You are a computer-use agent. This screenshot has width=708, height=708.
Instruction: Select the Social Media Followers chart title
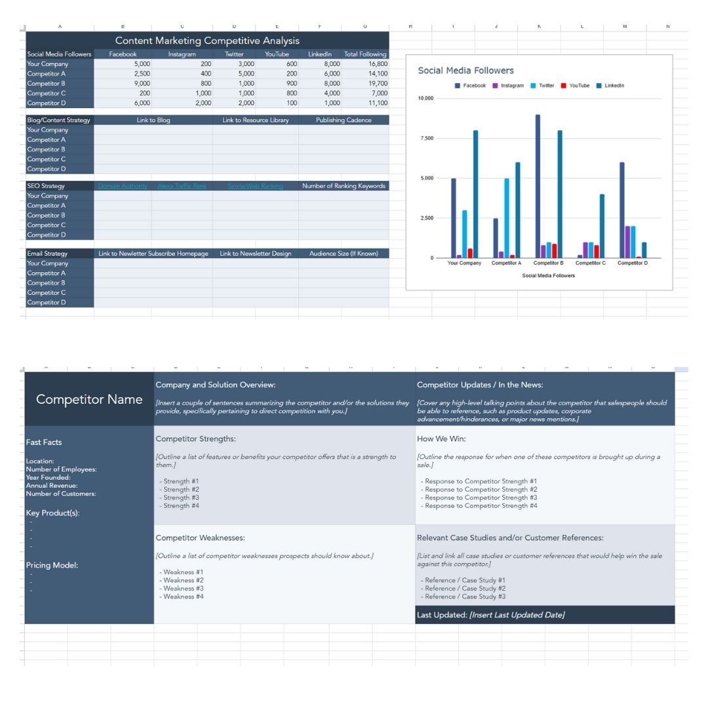pos(465,71)
